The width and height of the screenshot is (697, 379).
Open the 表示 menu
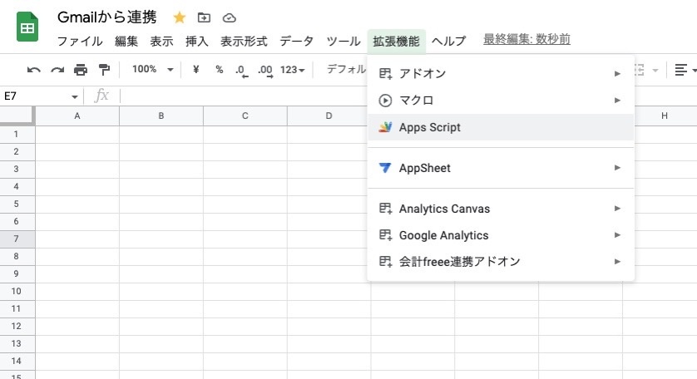(x=161, y=42)
